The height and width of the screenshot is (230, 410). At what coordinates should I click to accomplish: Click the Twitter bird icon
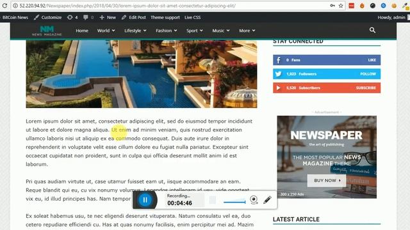coord(279,74)
